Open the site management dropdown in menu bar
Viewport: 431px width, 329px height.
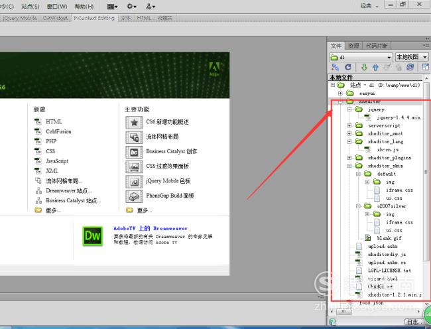pos(151,7)
